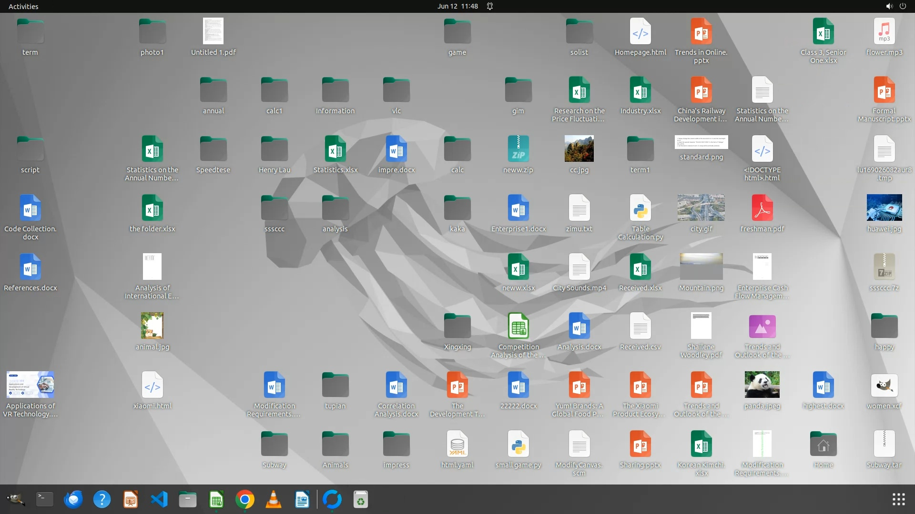Select the Table Calculation.py file
The image size is (915, 514).
pos(640,208)
